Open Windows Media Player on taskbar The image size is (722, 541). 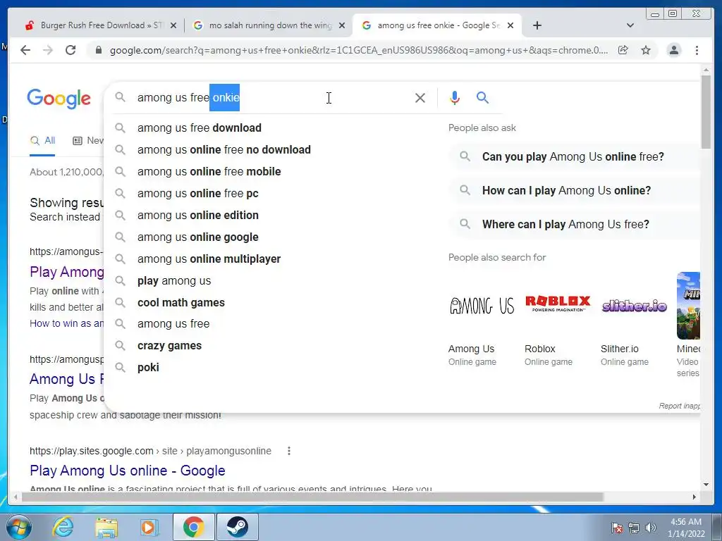click(149, 527)
